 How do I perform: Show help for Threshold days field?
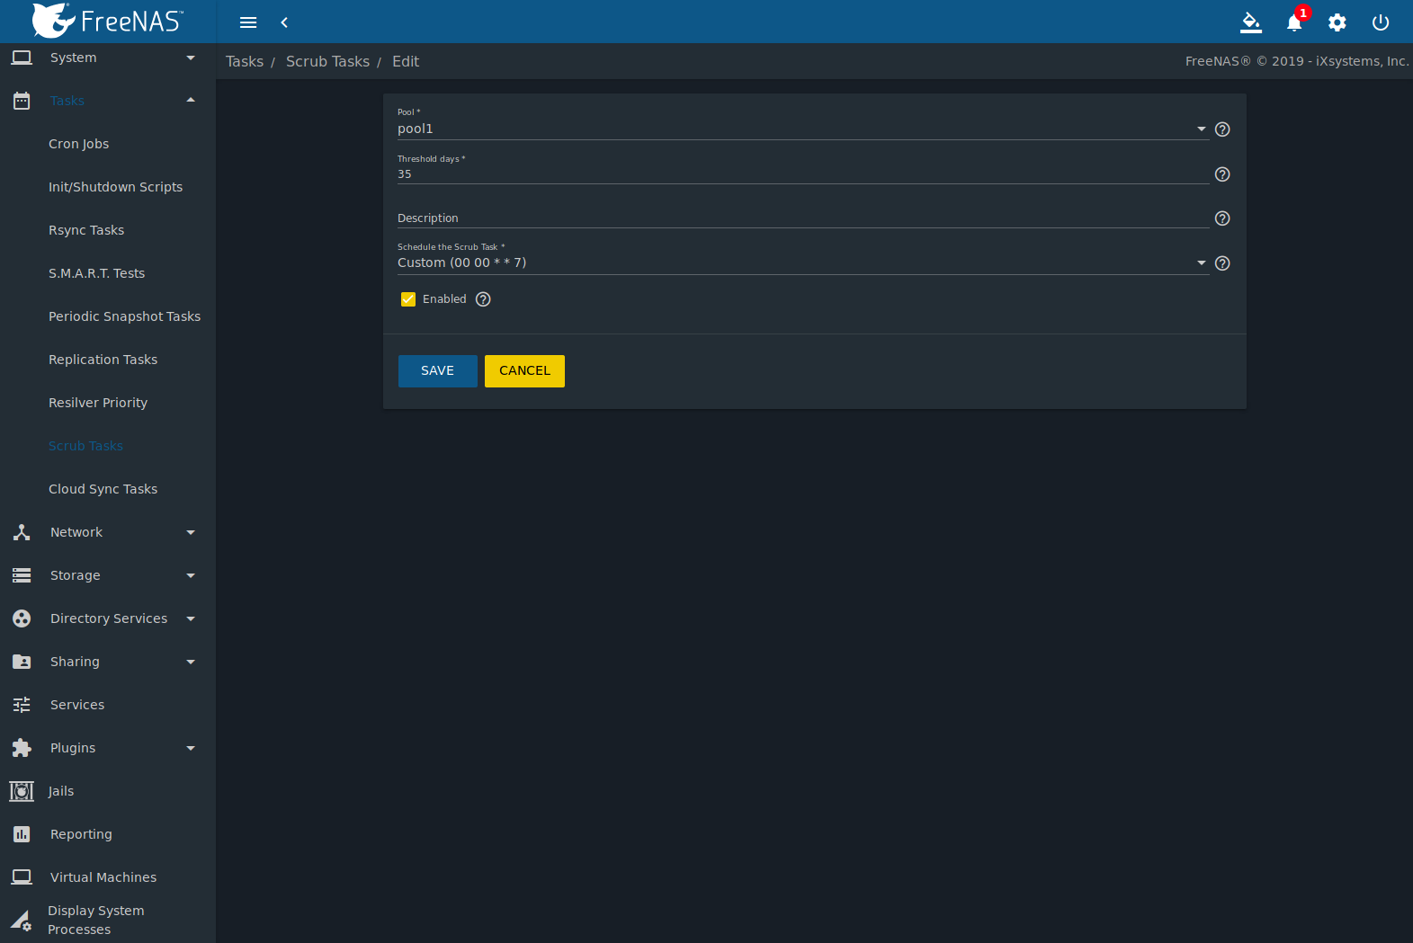point(1222,174)
